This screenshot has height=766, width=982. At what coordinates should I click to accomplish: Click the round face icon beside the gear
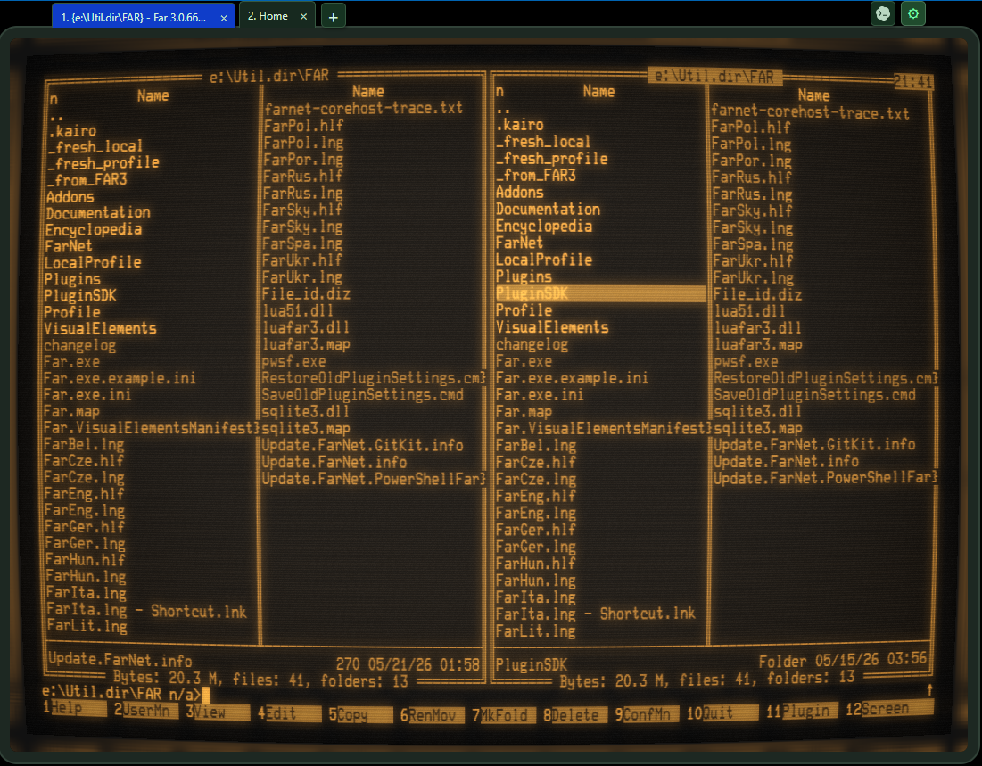pyautogui.click(x=883, y=13)
